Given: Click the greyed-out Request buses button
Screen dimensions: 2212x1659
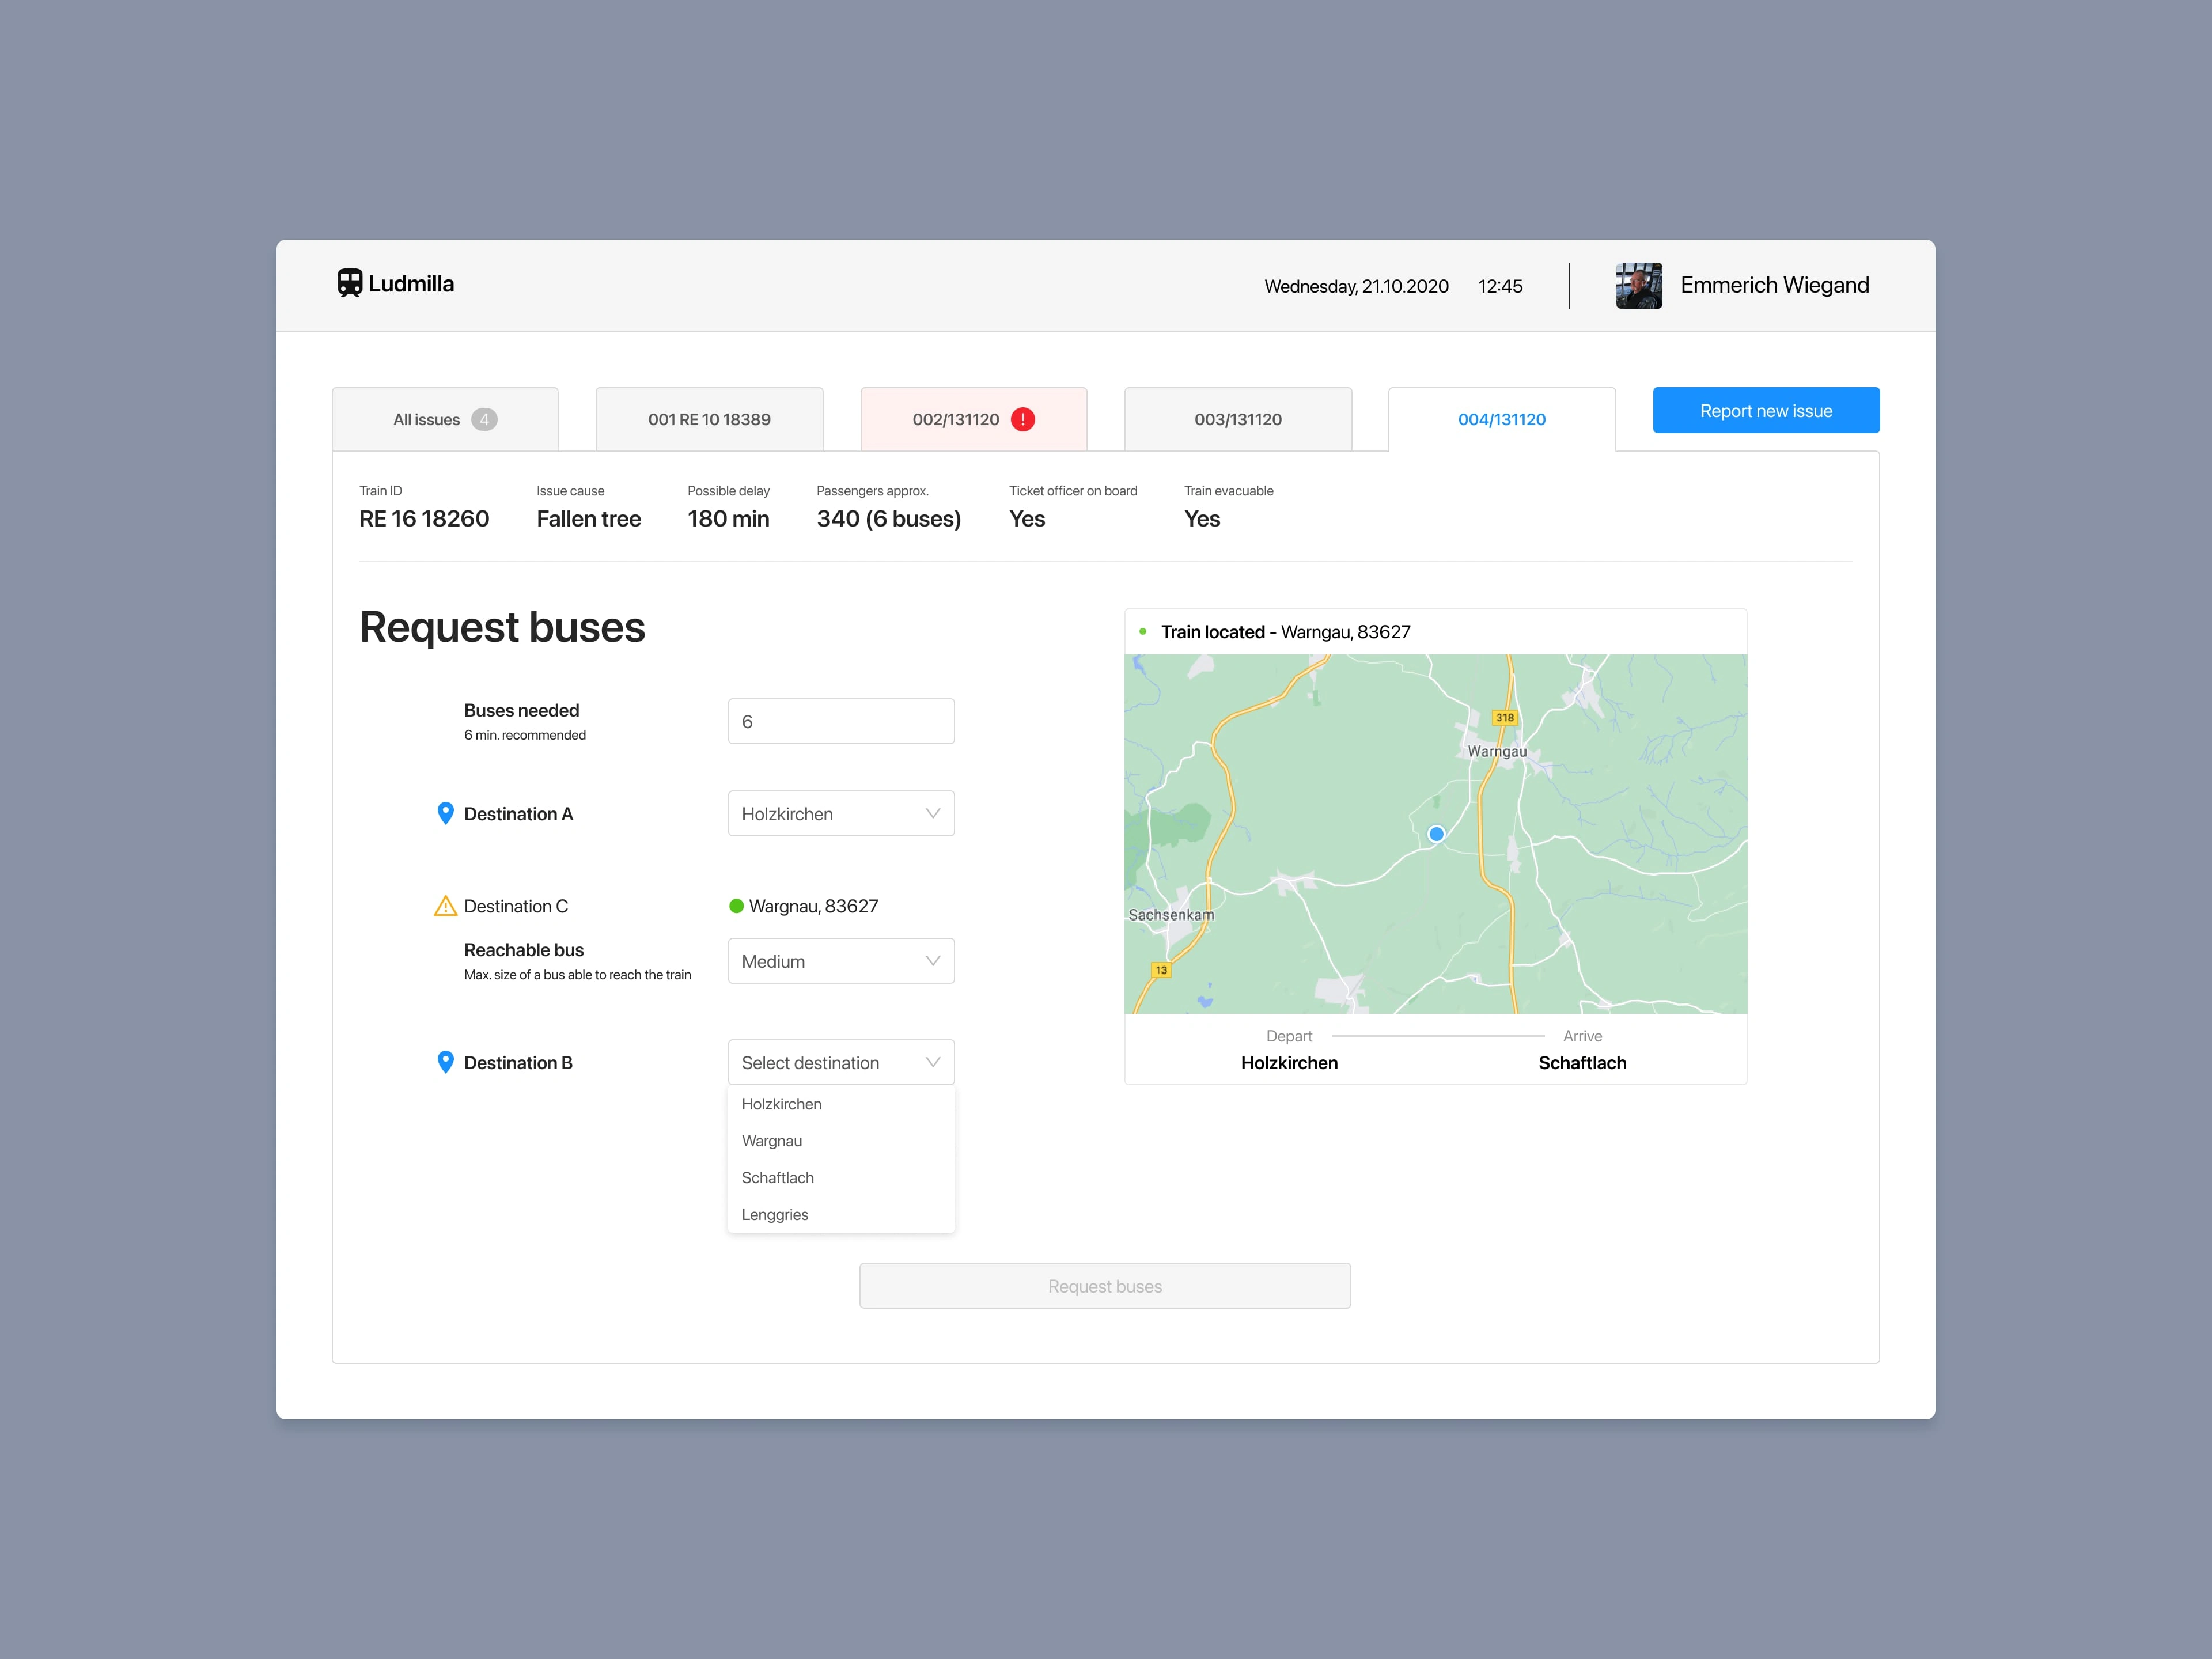Looking at the screenshot, I should click(x=1104, y=1286).
